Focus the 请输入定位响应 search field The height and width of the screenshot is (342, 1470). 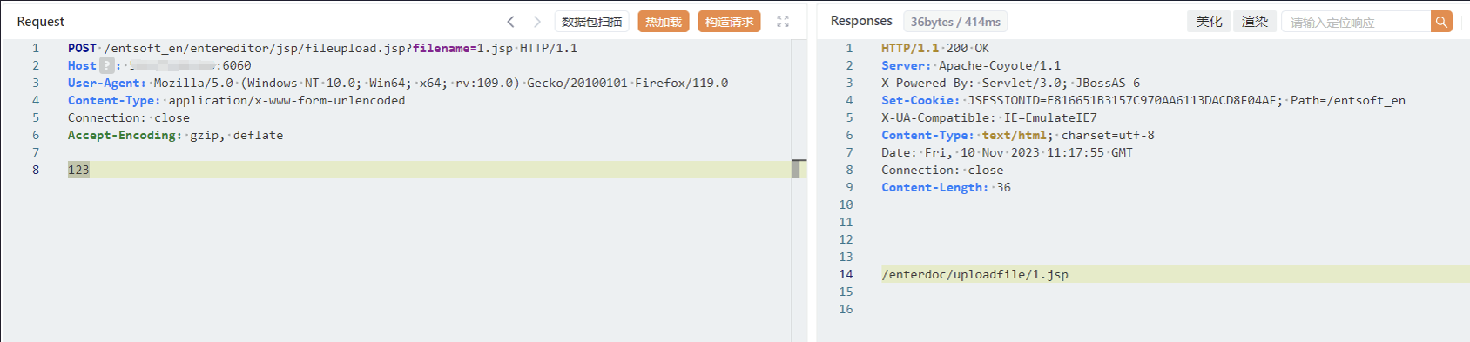(x=1356, y=22)
